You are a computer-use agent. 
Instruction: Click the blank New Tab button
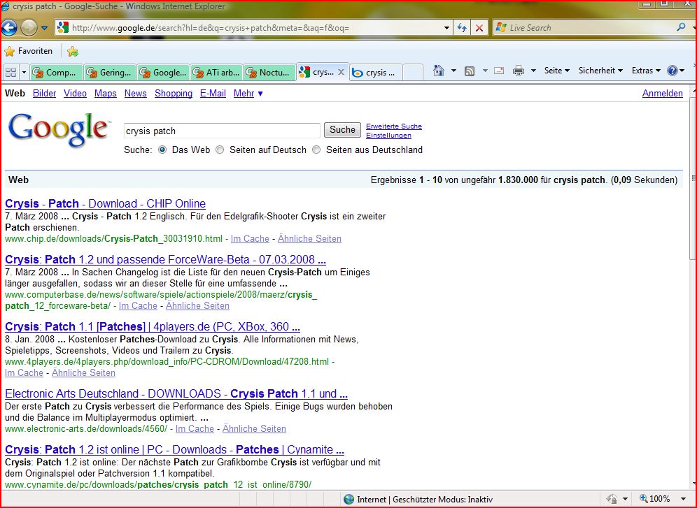pos(413,72)
